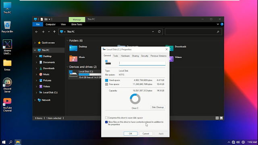
Task: Open Desktop folder in main pane
Action: pyautogui.click(x=78, y=48)
